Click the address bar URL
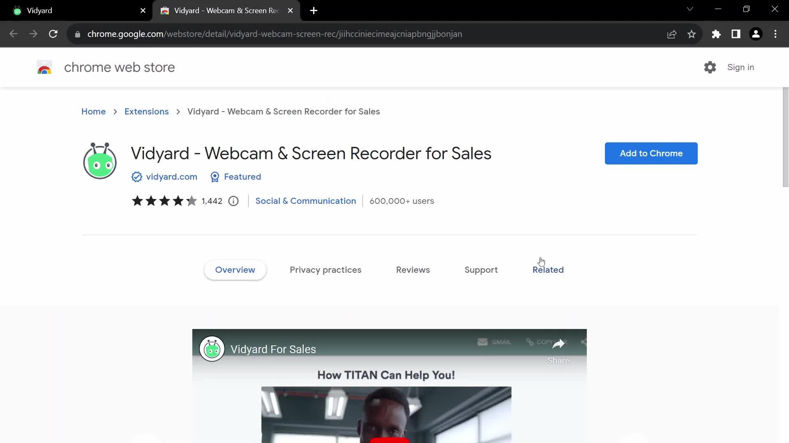Screen dimensions: 789x443 point(275,34)
